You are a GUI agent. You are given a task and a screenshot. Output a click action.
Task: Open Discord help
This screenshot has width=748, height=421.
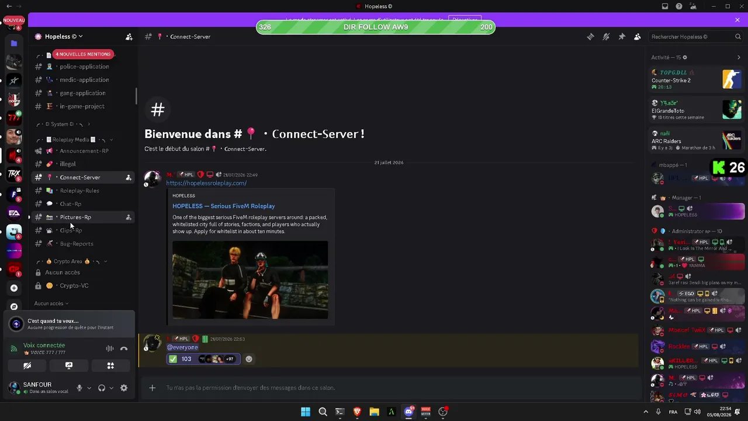coord(679,6)
